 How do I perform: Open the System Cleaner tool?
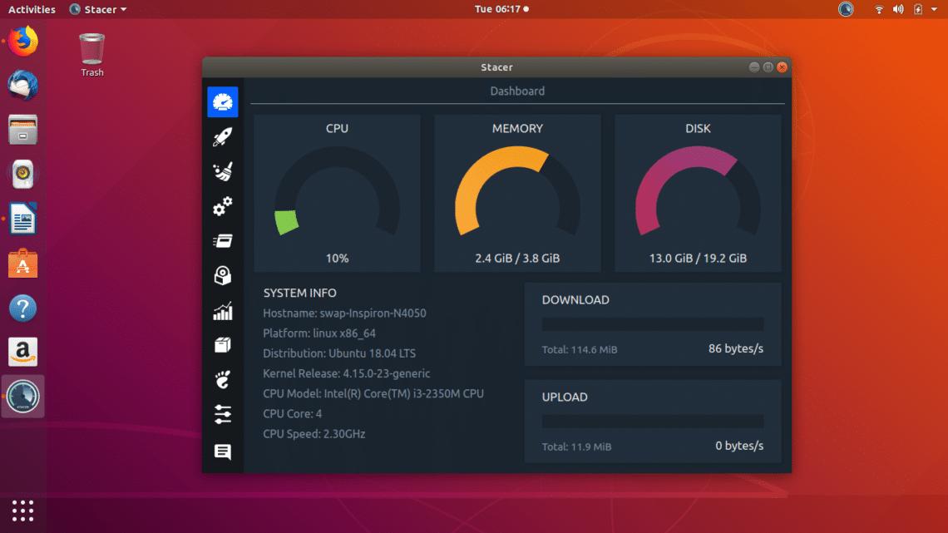222,170
